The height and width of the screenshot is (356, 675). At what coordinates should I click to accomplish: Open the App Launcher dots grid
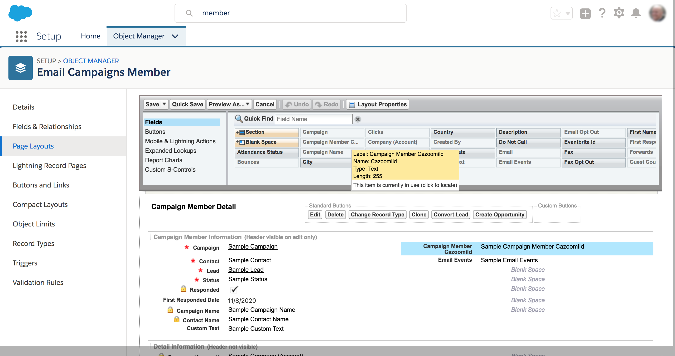(21, 36)
